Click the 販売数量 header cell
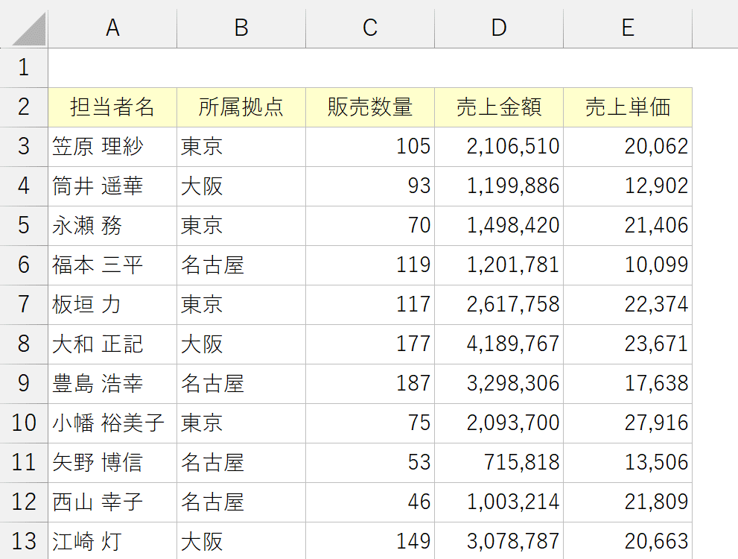The height and width of the screenshot is (559, 738). click(x=370, y=107)
